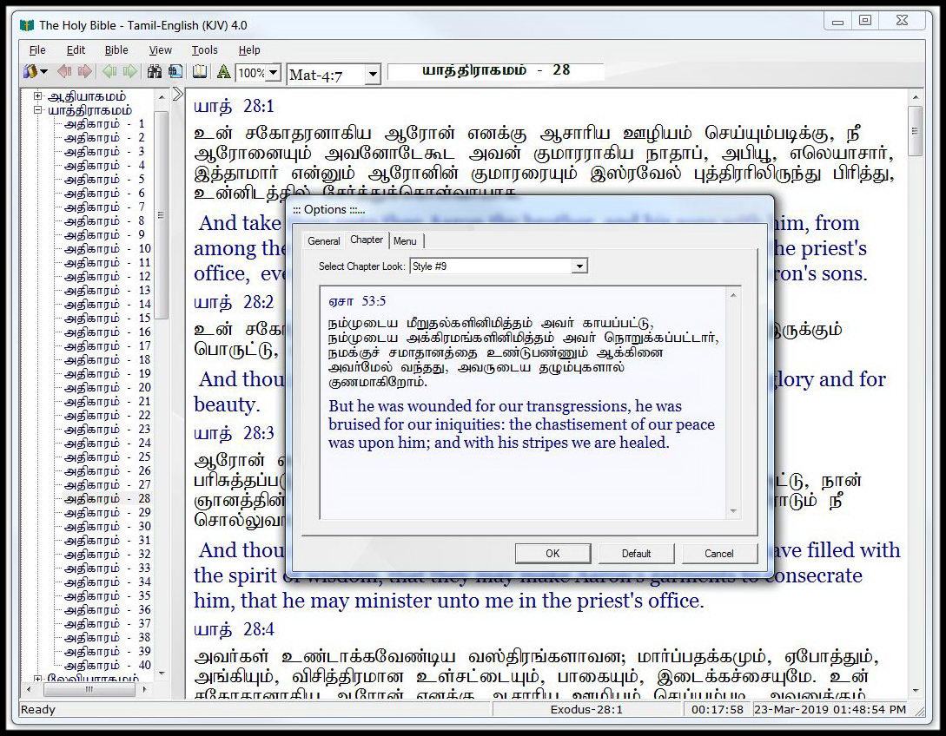Viewport: 946px width, 736px height.
Task: Open the File menu
Action: tap(37, 50)
